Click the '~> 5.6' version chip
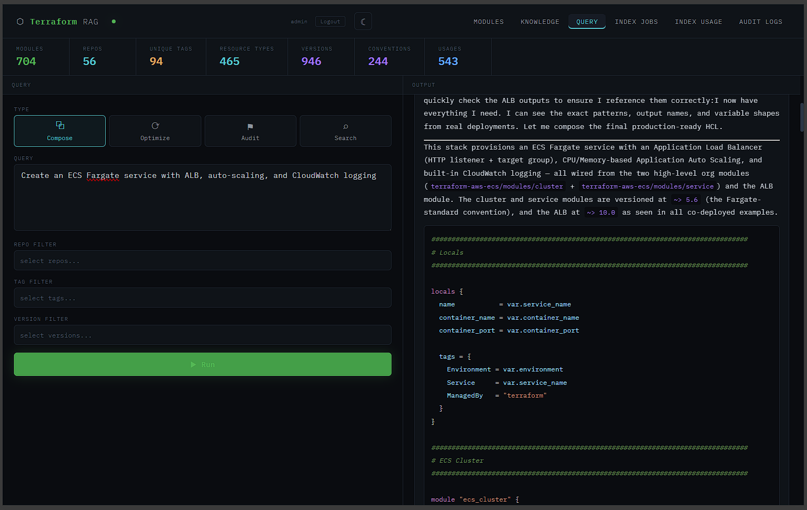 (686, 200)
